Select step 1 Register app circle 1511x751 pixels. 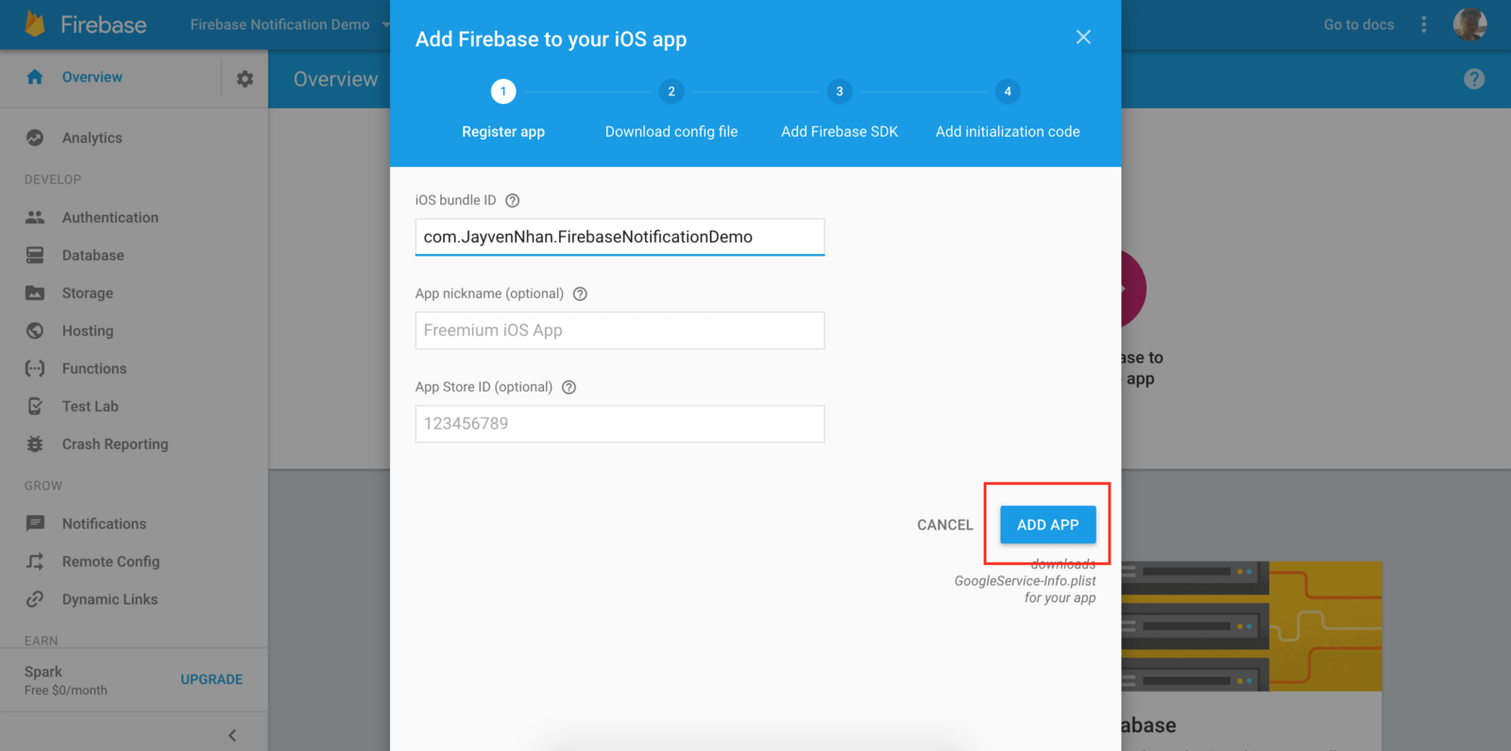[x=503, y=92]
